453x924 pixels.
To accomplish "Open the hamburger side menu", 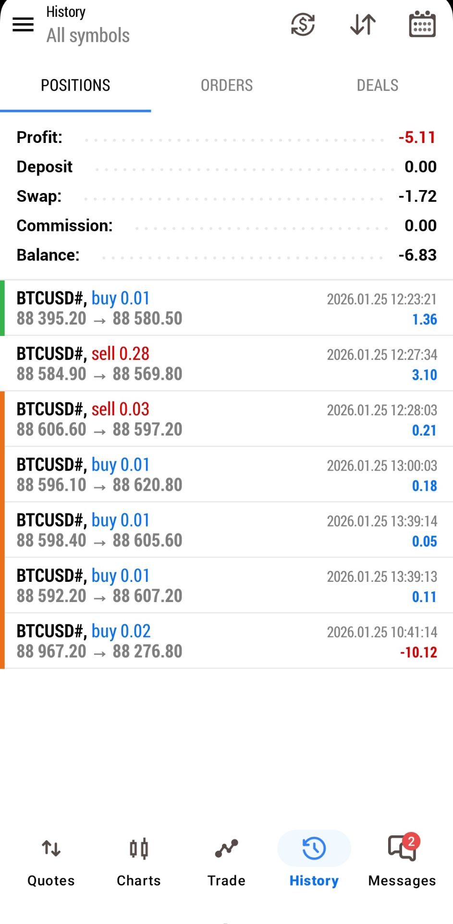I will point(23,25).
